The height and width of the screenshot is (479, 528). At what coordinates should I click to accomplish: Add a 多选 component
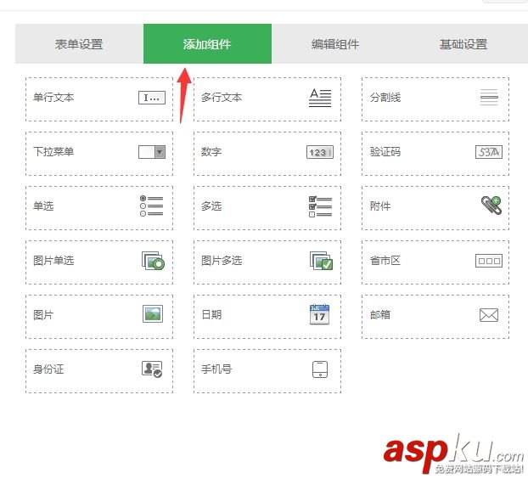coord(267,208)
